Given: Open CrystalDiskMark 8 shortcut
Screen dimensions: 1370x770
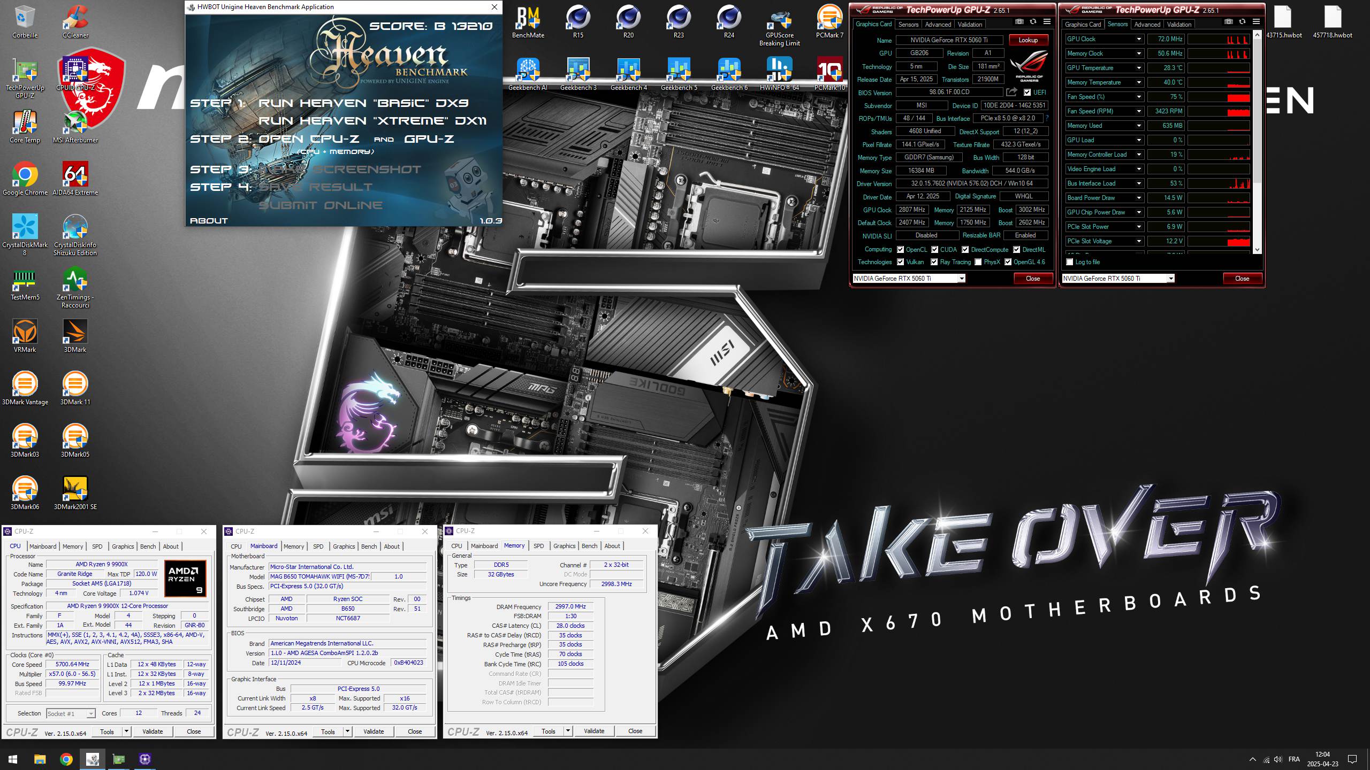Looking at the screenshot, I should click(x=25, y=235).
